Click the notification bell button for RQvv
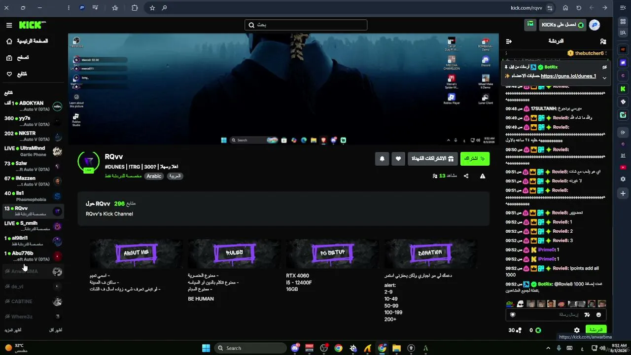The image size is (631, 355). tap(382, 159)
